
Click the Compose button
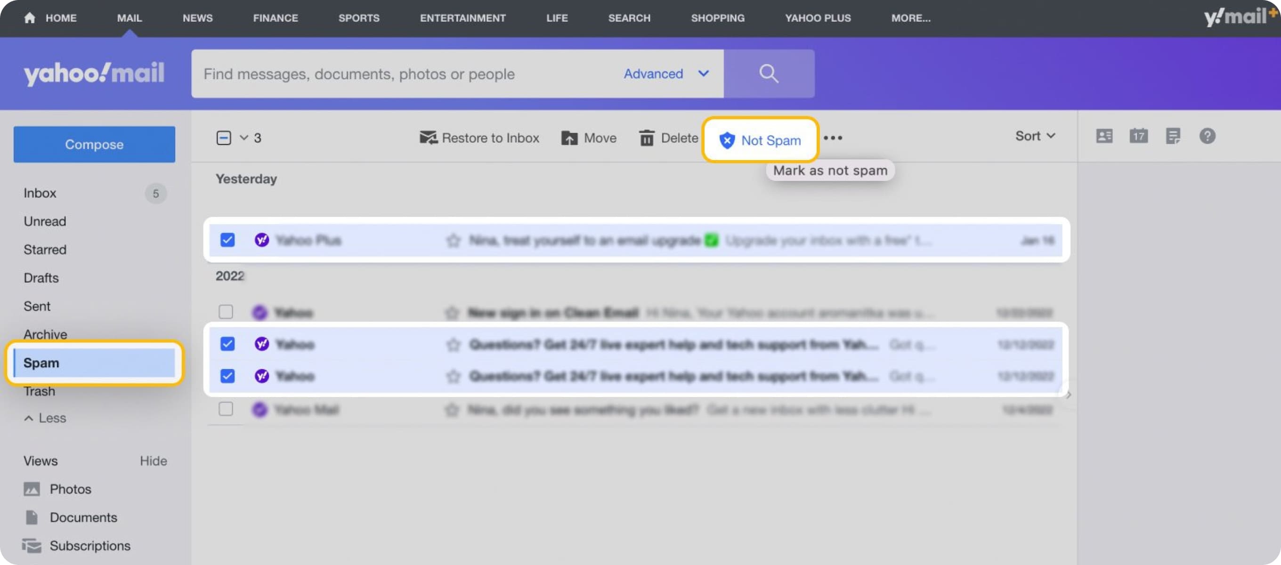pyautogui.click(x=94, y=144)
